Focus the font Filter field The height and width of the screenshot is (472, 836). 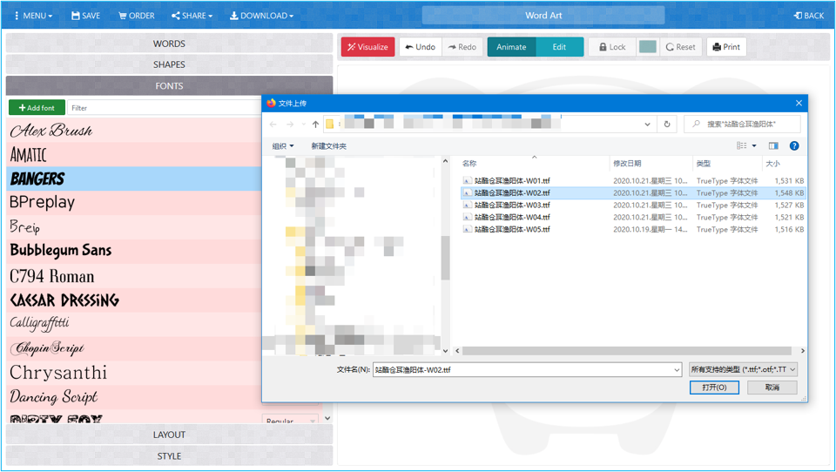[165, 108]
